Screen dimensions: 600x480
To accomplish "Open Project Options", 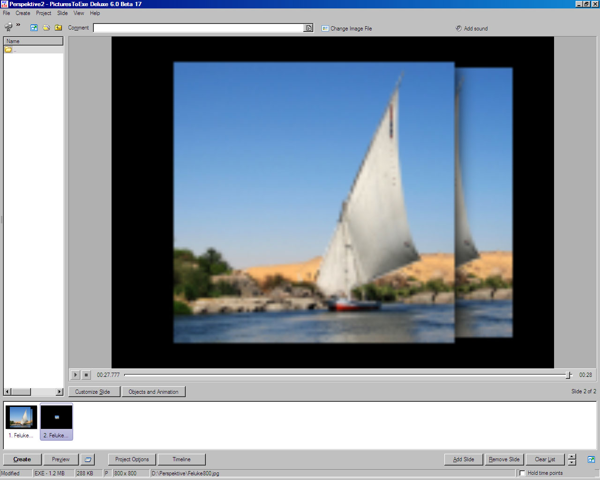I will coord(132,459).
